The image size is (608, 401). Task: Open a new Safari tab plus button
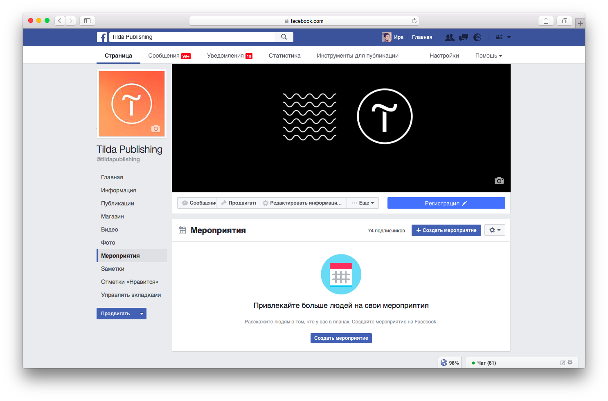click(580, 23)
